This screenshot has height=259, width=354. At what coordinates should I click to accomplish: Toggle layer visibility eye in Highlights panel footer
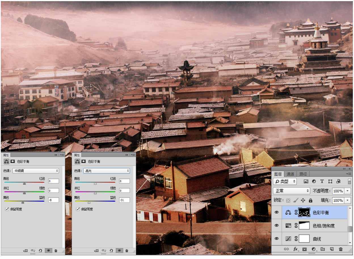(119, 251)
